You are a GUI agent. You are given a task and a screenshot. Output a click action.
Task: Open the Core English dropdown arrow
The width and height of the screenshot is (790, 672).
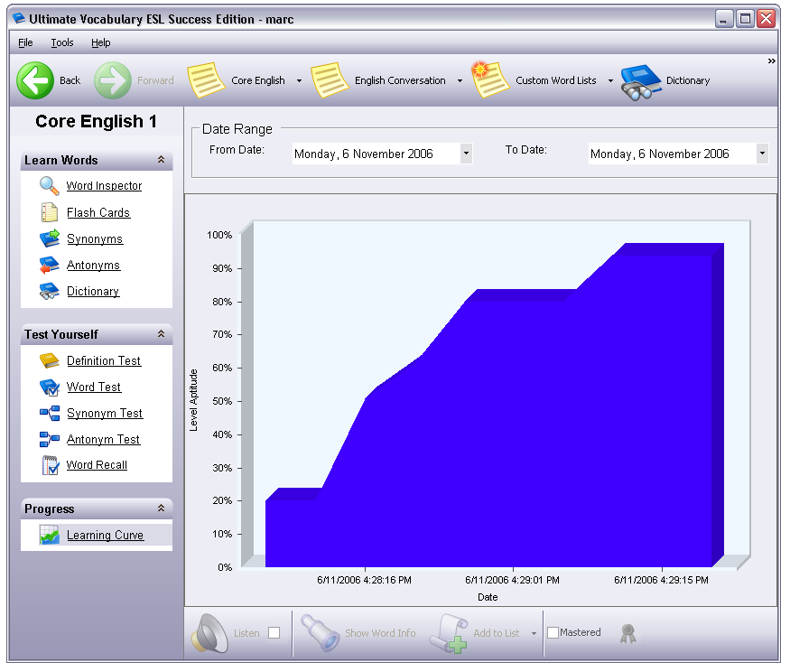point(299,80)
